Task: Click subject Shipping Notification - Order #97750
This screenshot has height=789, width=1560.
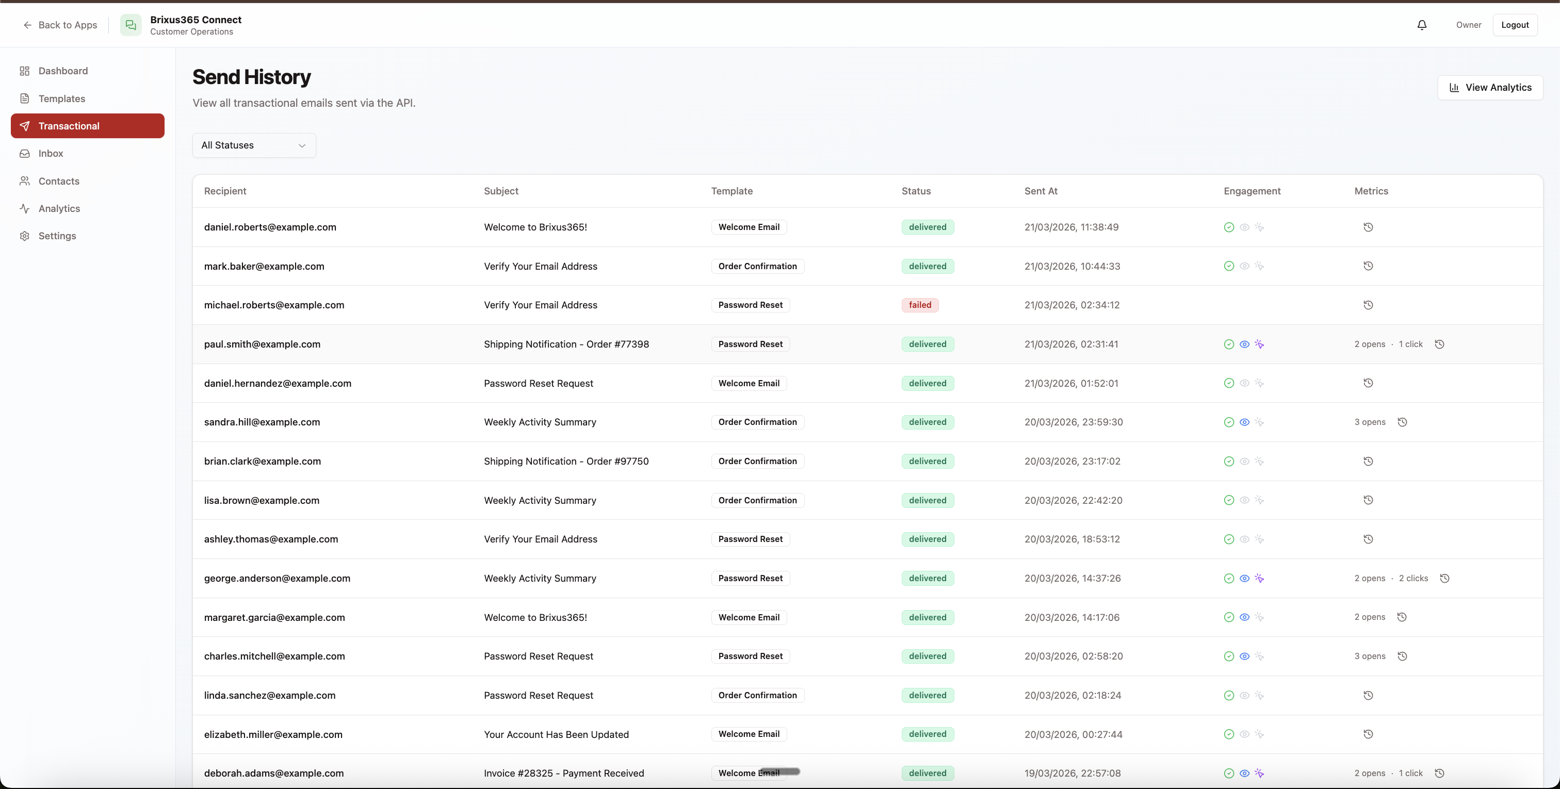Action: point(566,462)
